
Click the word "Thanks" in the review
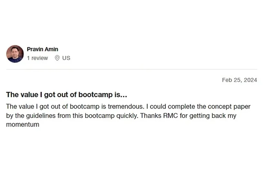point(151,115)
